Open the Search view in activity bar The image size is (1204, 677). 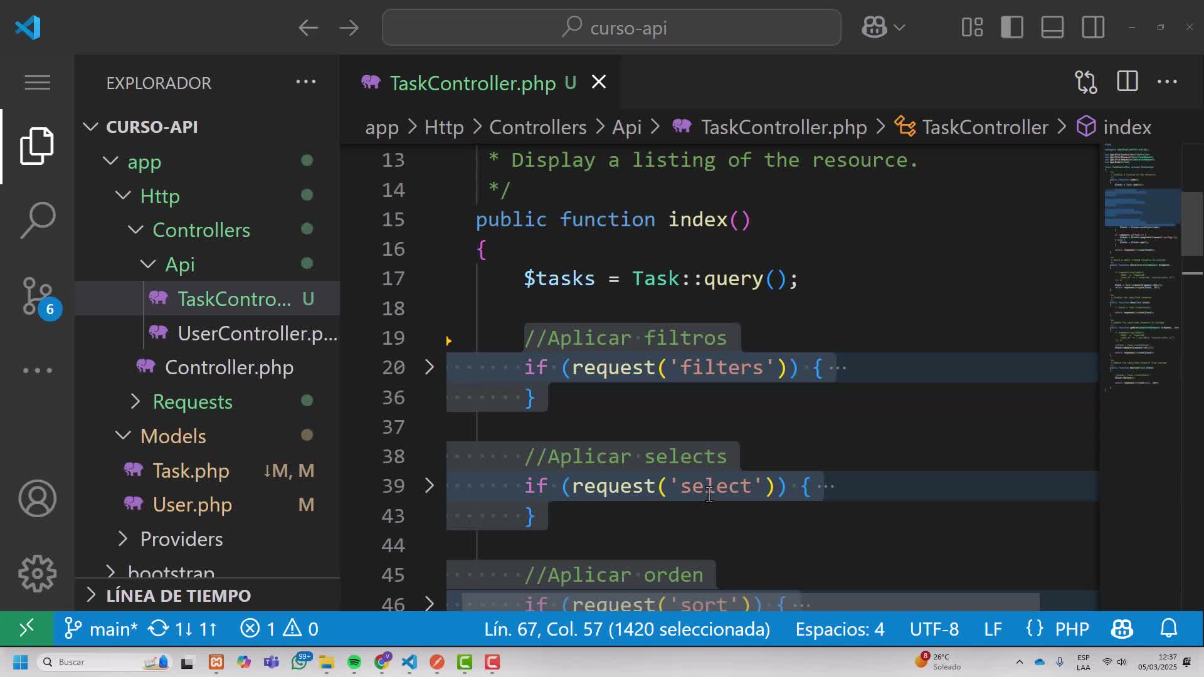(x=38, y=220)
